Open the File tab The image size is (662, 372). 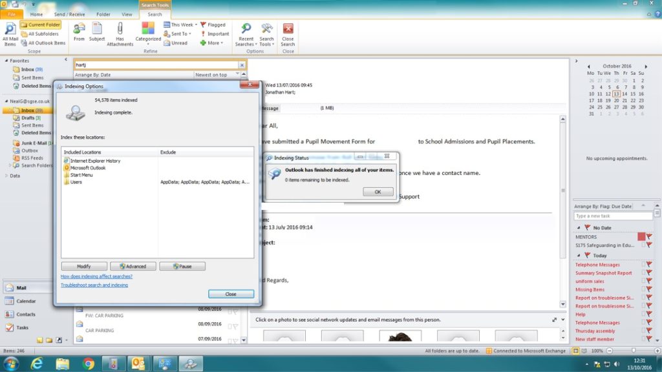click(x=12, y=14)
